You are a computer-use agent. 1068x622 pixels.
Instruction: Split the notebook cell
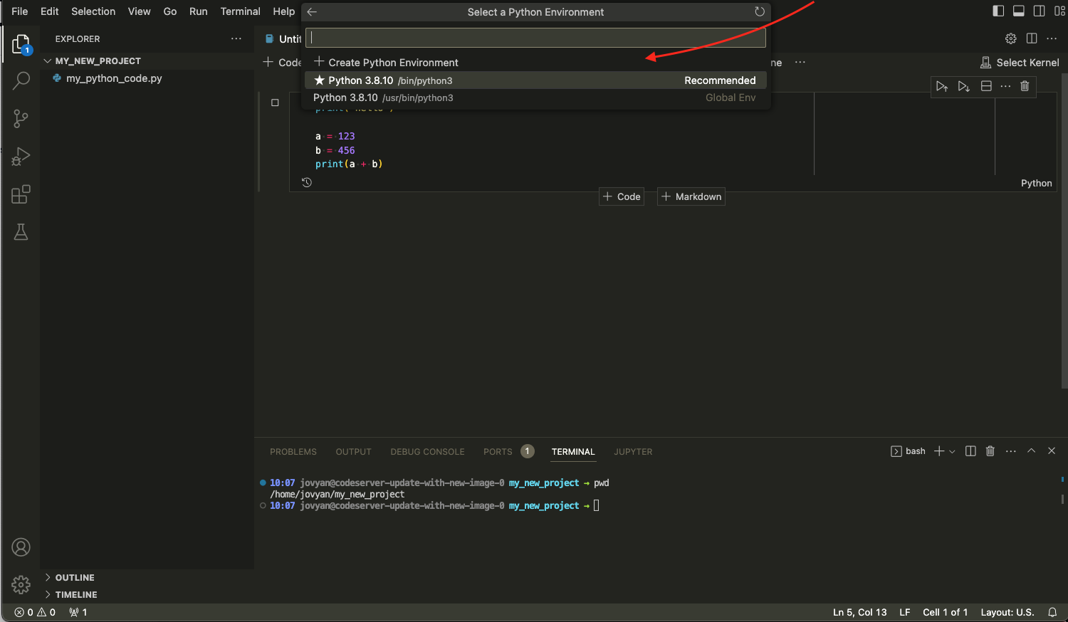[986, 86]
